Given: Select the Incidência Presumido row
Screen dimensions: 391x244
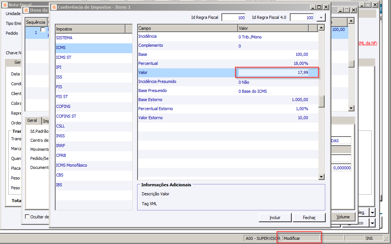Looking at the screenshot, I should [x=228, y=82].
